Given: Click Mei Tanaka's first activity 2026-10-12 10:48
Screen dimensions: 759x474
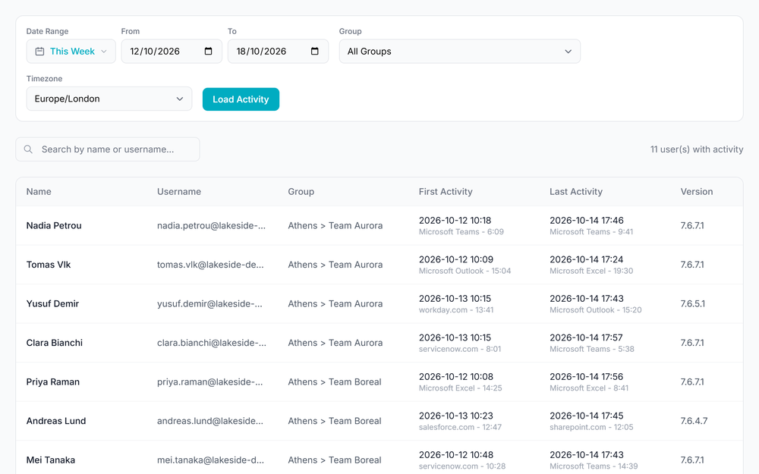Looking at the screenshot, I should (456, 455).
